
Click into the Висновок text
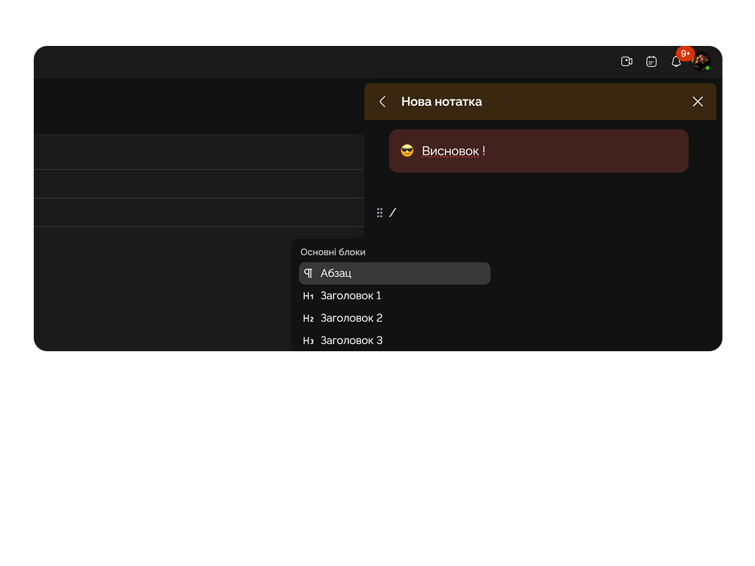tap(450, 151)
